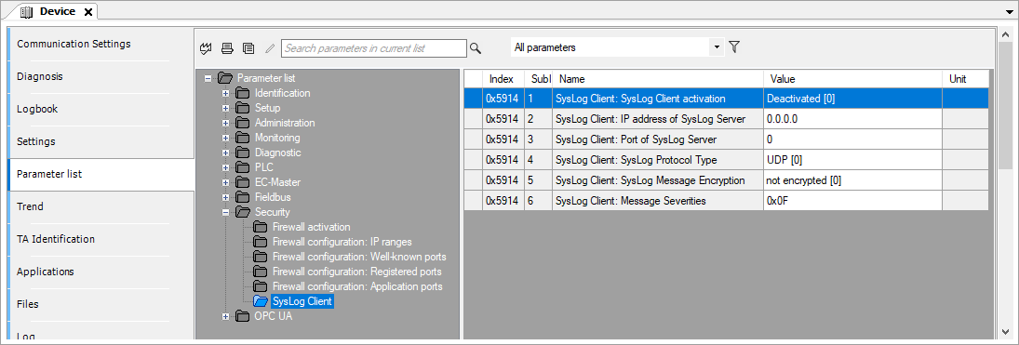Collapse the Parameter list root node
This screenshot has width=1019, height=345.
(208, 78)
